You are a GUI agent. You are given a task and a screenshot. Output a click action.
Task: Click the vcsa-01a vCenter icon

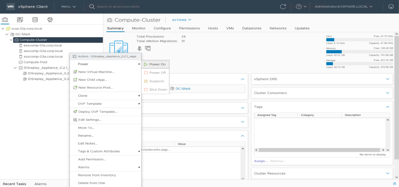coord(8,28)
